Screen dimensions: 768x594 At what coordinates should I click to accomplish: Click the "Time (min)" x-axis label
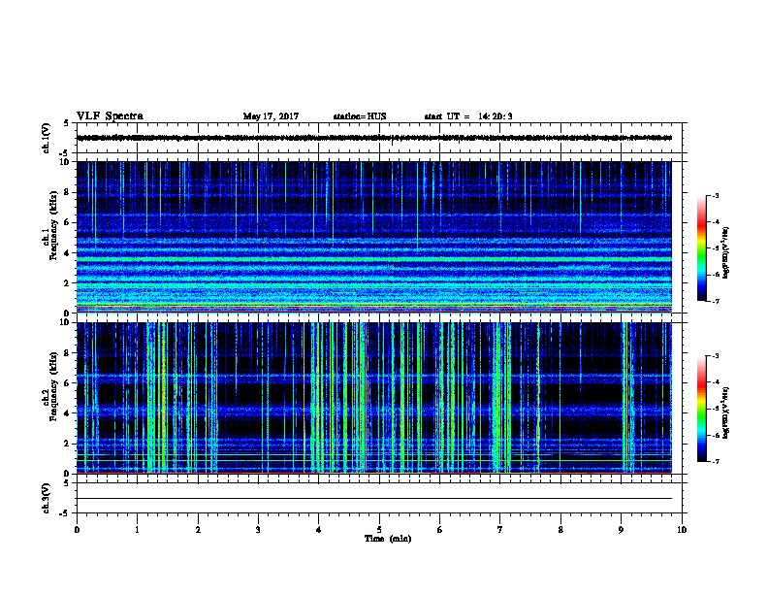(x=388, y=539)
